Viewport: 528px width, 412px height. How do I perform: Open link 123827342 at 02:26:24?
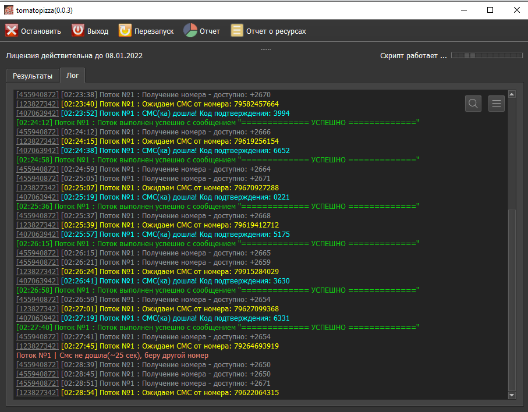click(x=37, y=272)
